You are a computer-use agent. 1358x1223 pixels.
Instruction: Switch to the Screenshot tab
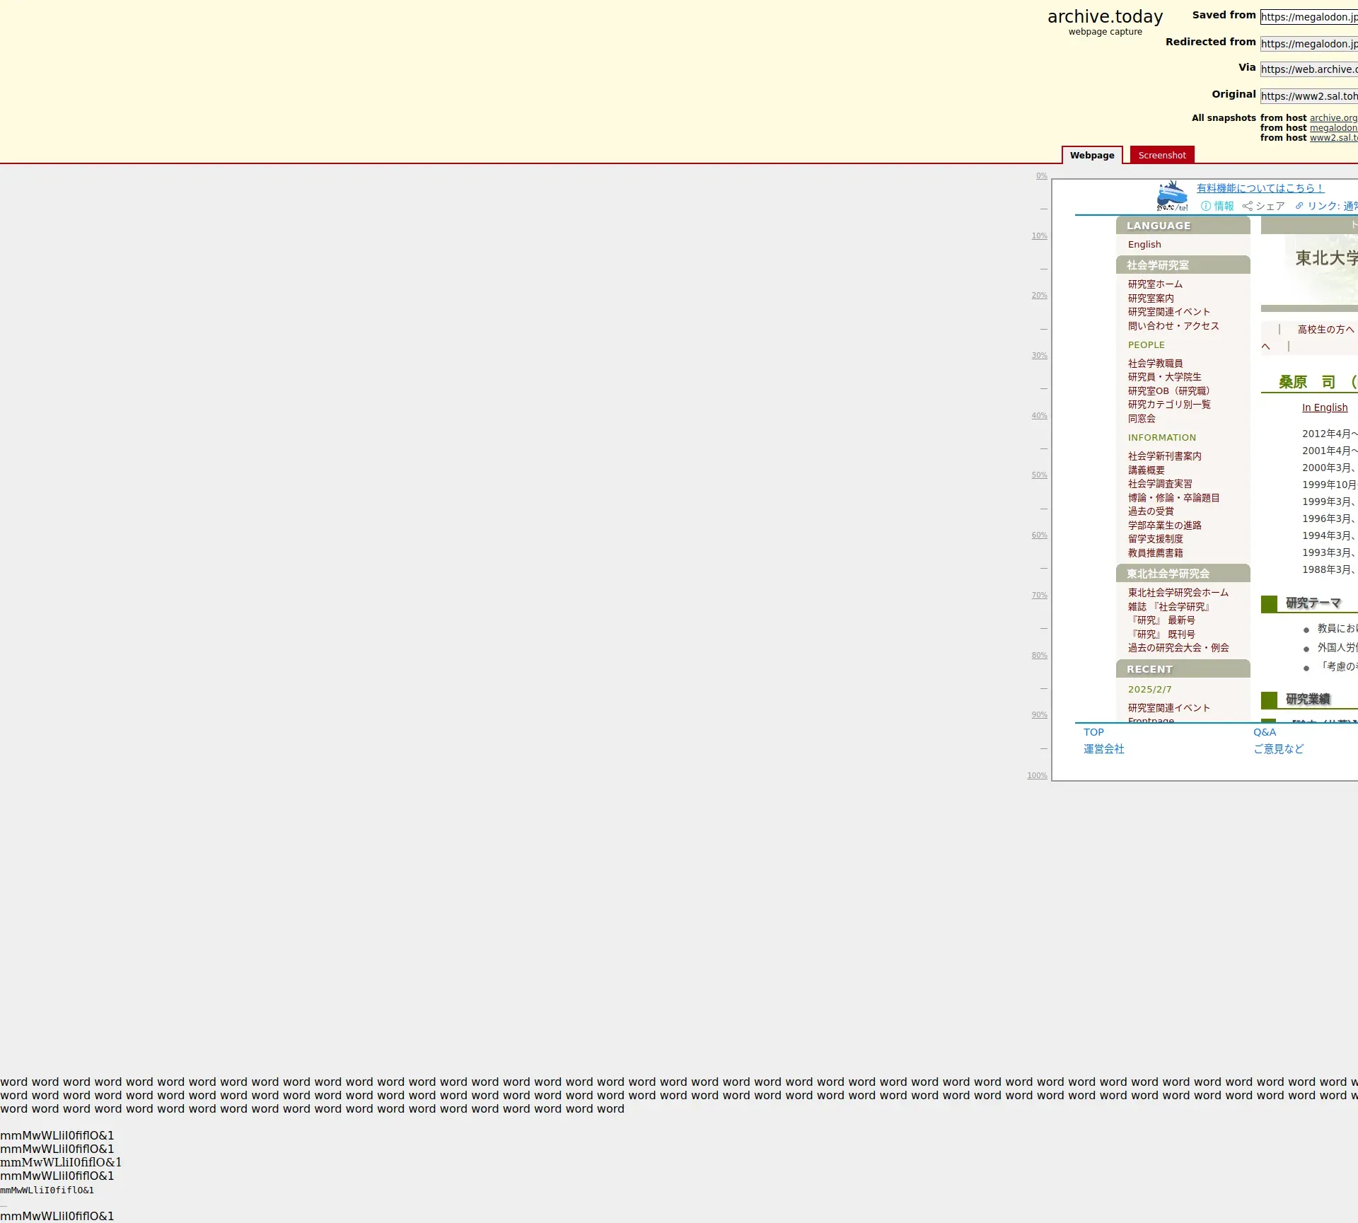point(1162,155)
